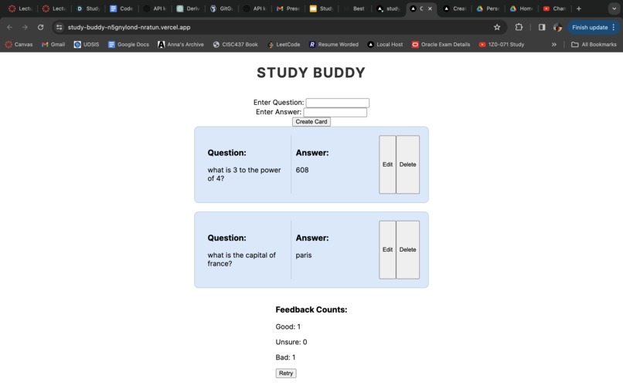Image resolution: width=623 pixels, height=389 pixels.
Task: Click the Create Card button
Action: [311, 122]
